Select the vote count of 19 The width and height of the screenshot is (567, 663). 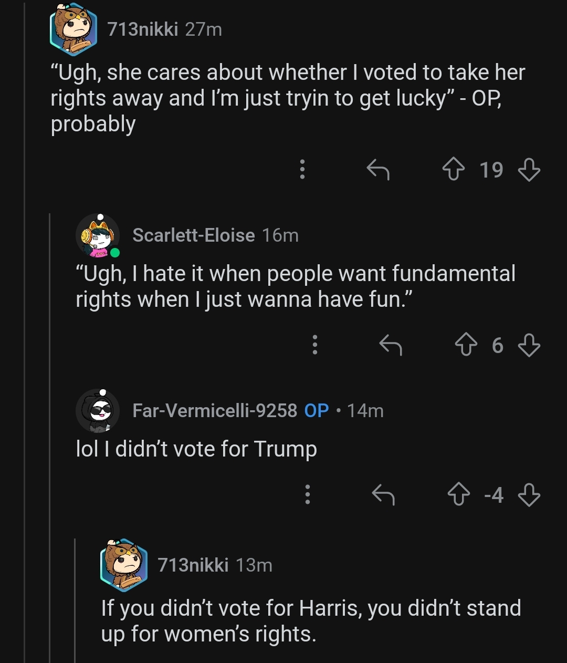point(491,169)
